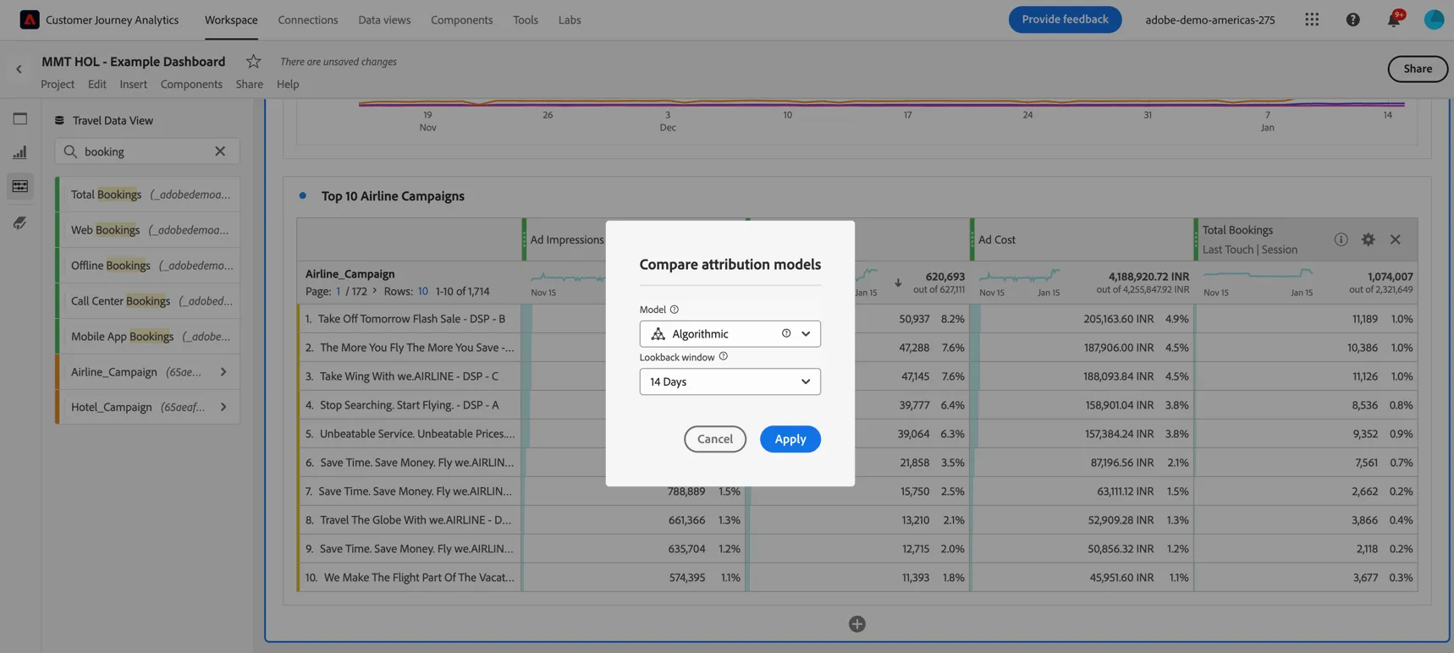The height and width of the screenshot is (653, 1454).
Task: Open Total Bookings column settings gear
Action: (x=1368, y=239)
